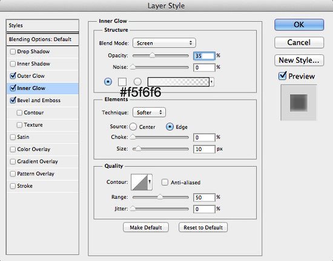Open the Blend Mode Screen dropdown
Image resolution: width=333 pixels, height=261 pixels.
pyautogui.click(x=164, y=43)
